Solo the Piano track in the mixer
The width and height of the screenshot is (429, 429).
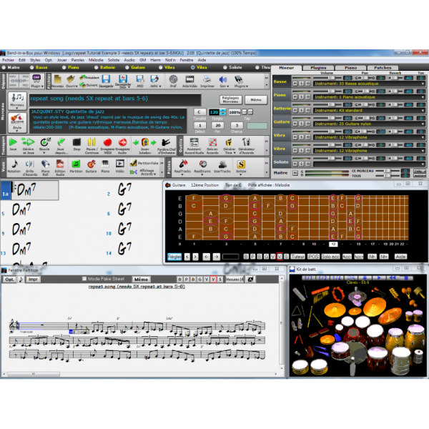[x=301, y=97]
